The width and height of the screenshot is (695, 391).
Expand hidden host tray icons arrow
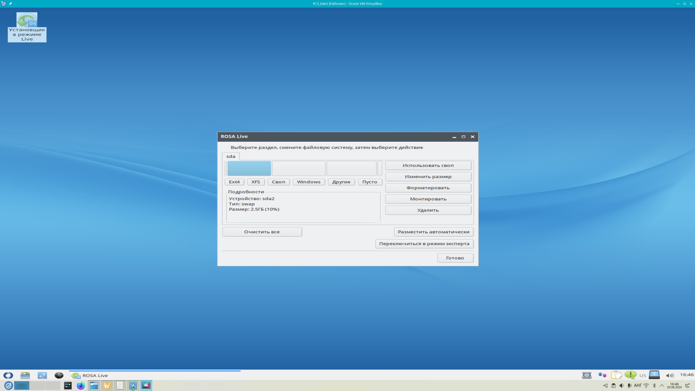click(662, 386)
